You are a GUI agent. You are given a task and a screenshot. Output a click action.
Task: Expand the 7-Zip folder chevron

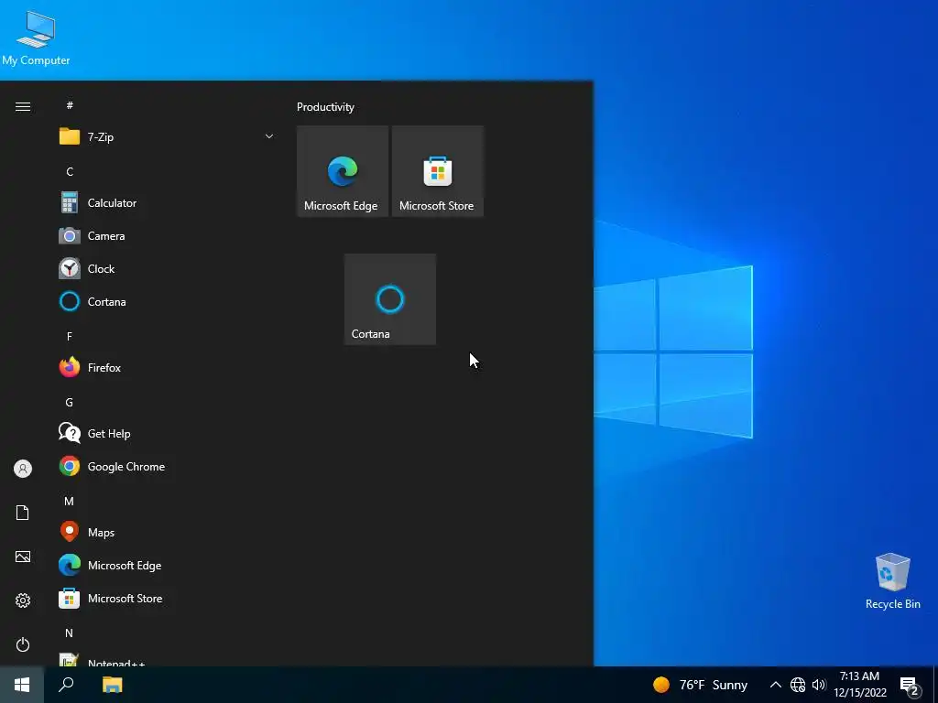[269, 136]
